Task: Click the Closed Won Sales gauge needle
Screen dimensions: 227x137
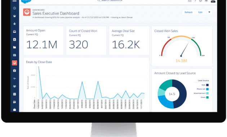Action: 185,49
